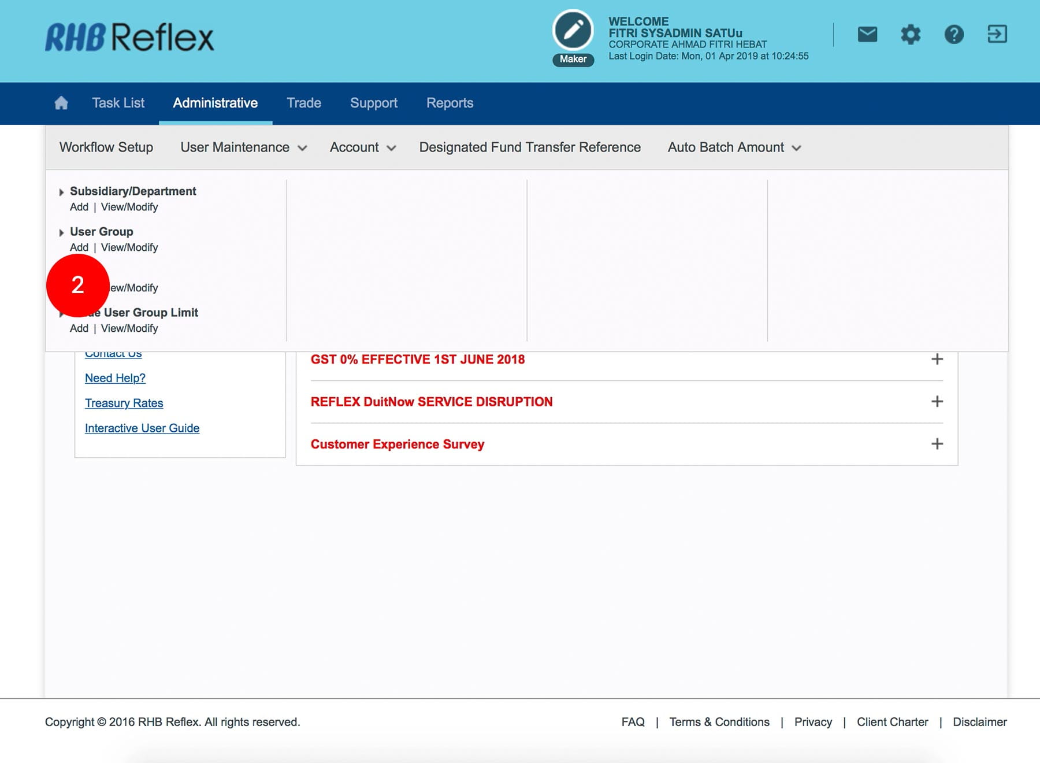The height and width of the screenshot is (763, 1040).
Task: Open the Account dropdown menu
Action: 362,147
